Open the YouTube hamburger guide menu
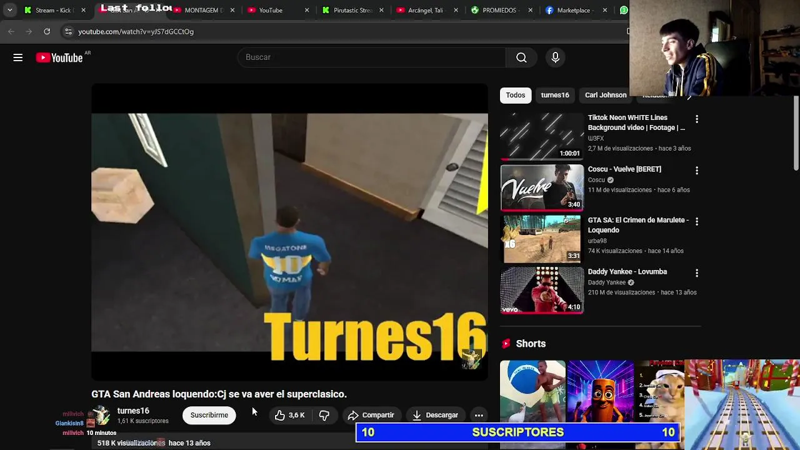Viewport: 800px width, 450px height. point(18,57)
